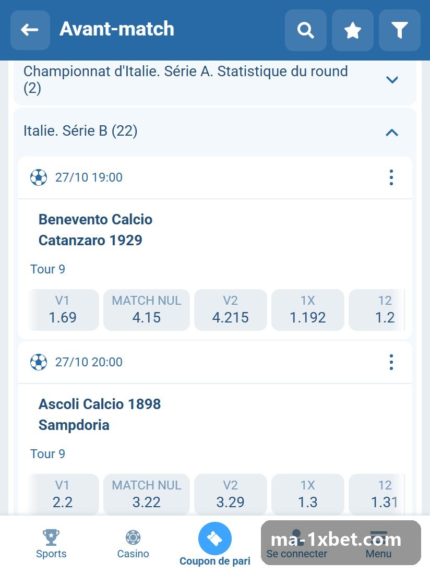Select V2 odds 3.29 for Sampdoria

coord(230,494)
